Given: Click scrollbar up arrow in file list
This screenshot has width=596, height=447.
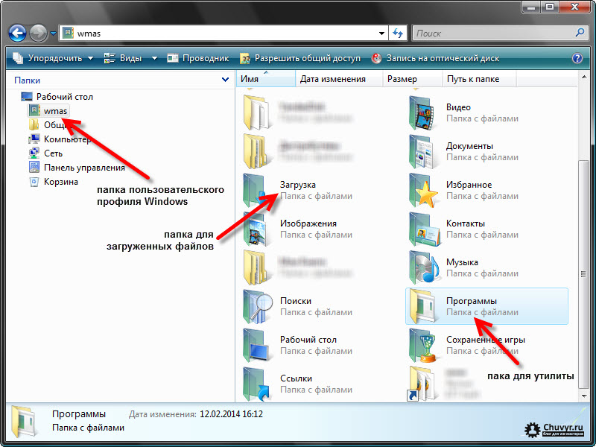Looking at the screenshot, I should click(x=583, y=77).
